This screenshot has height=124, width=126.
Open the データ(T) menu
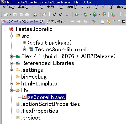click(108, 7)
